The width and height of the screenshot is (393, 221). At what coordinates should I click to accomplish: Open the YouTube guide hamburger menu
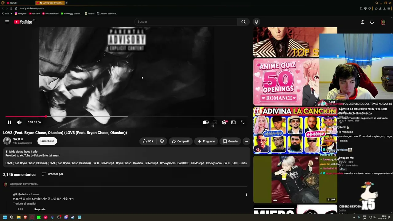7,22
